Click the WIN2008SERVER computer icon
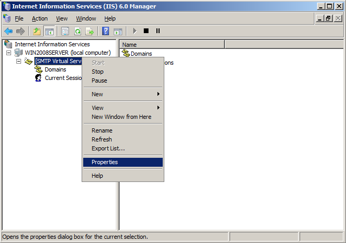 pyautogui.click(x=18, y=53)
